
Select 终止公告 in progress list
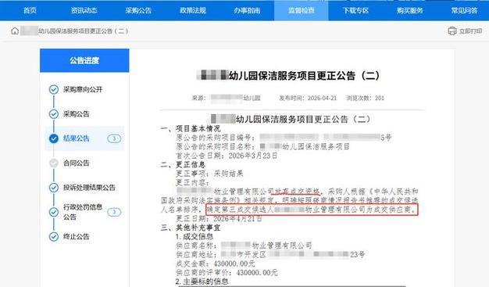coord(76,236)
